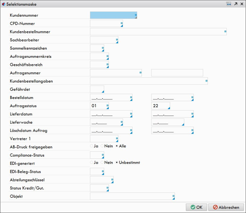Image resolution: width=246 pixels, height=213 pixels.
Task: Open the selection icon for Status Kredit/Gut.
Action: 107,188
